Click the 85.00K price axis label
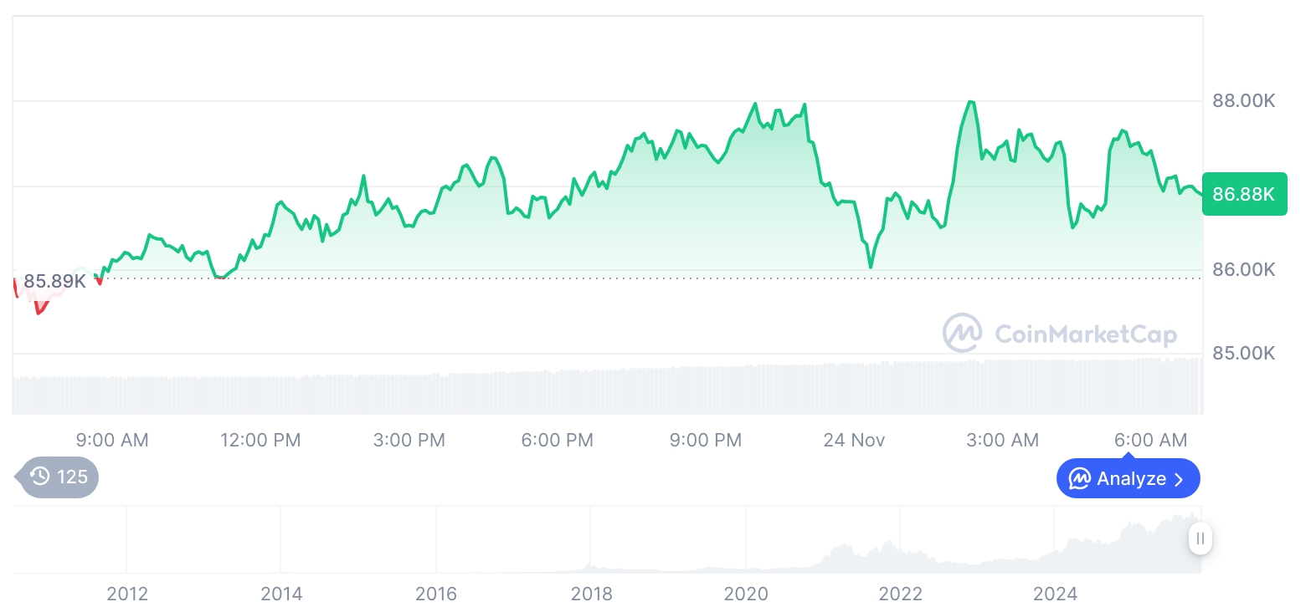1311x612 pixels. (x=1243, y=353)
